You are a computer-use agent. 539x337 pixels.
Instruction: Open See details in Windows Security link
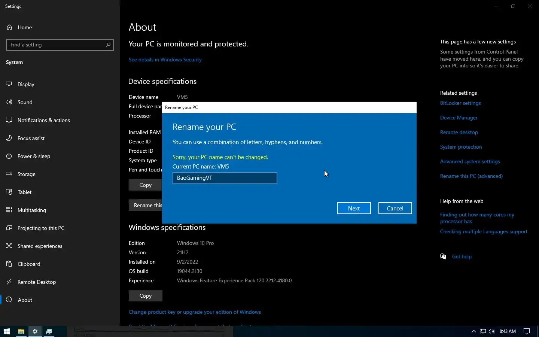tap(165, 60)
